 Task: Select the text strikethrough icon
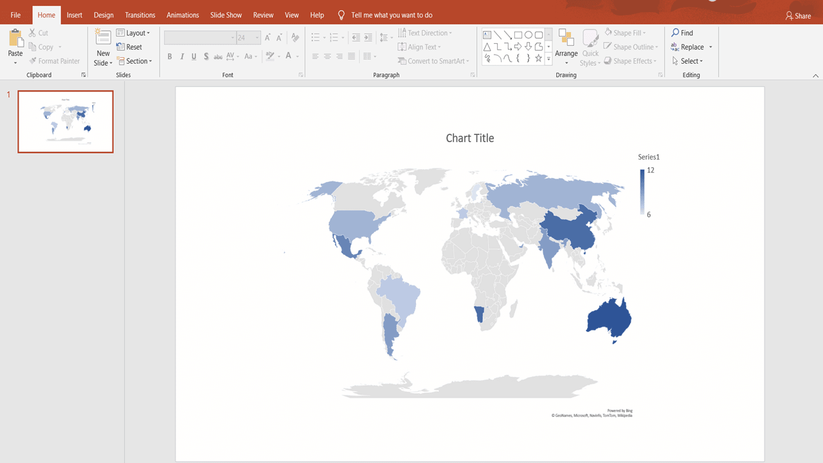218,57
